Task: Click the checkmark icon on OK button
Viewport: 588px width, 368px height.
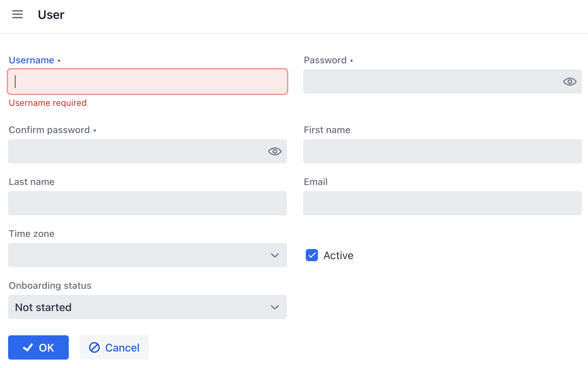Action: pos(28,347)
